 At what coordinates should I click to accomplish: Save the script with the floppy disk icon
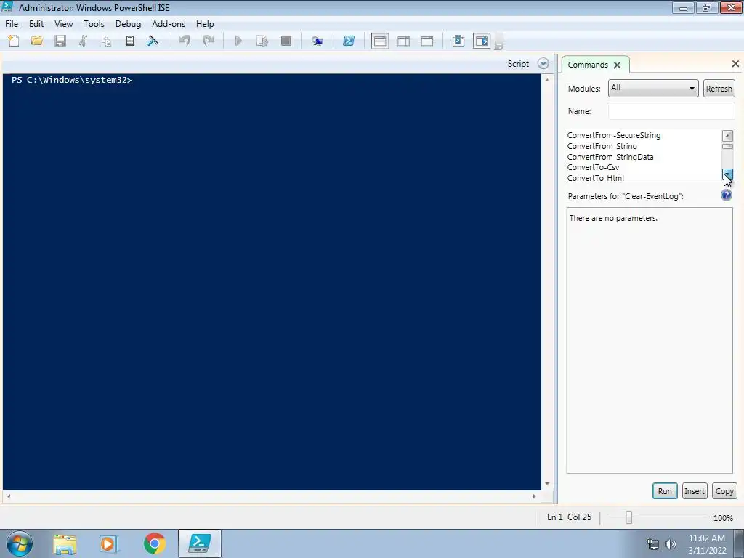(x=60, y=41)
